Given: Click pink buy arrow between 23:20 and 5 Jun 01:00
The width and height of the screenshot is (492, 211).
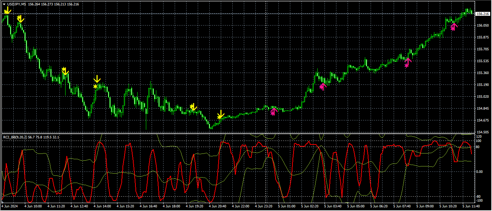Looking at the screenshot, I should tap(273, 111).
